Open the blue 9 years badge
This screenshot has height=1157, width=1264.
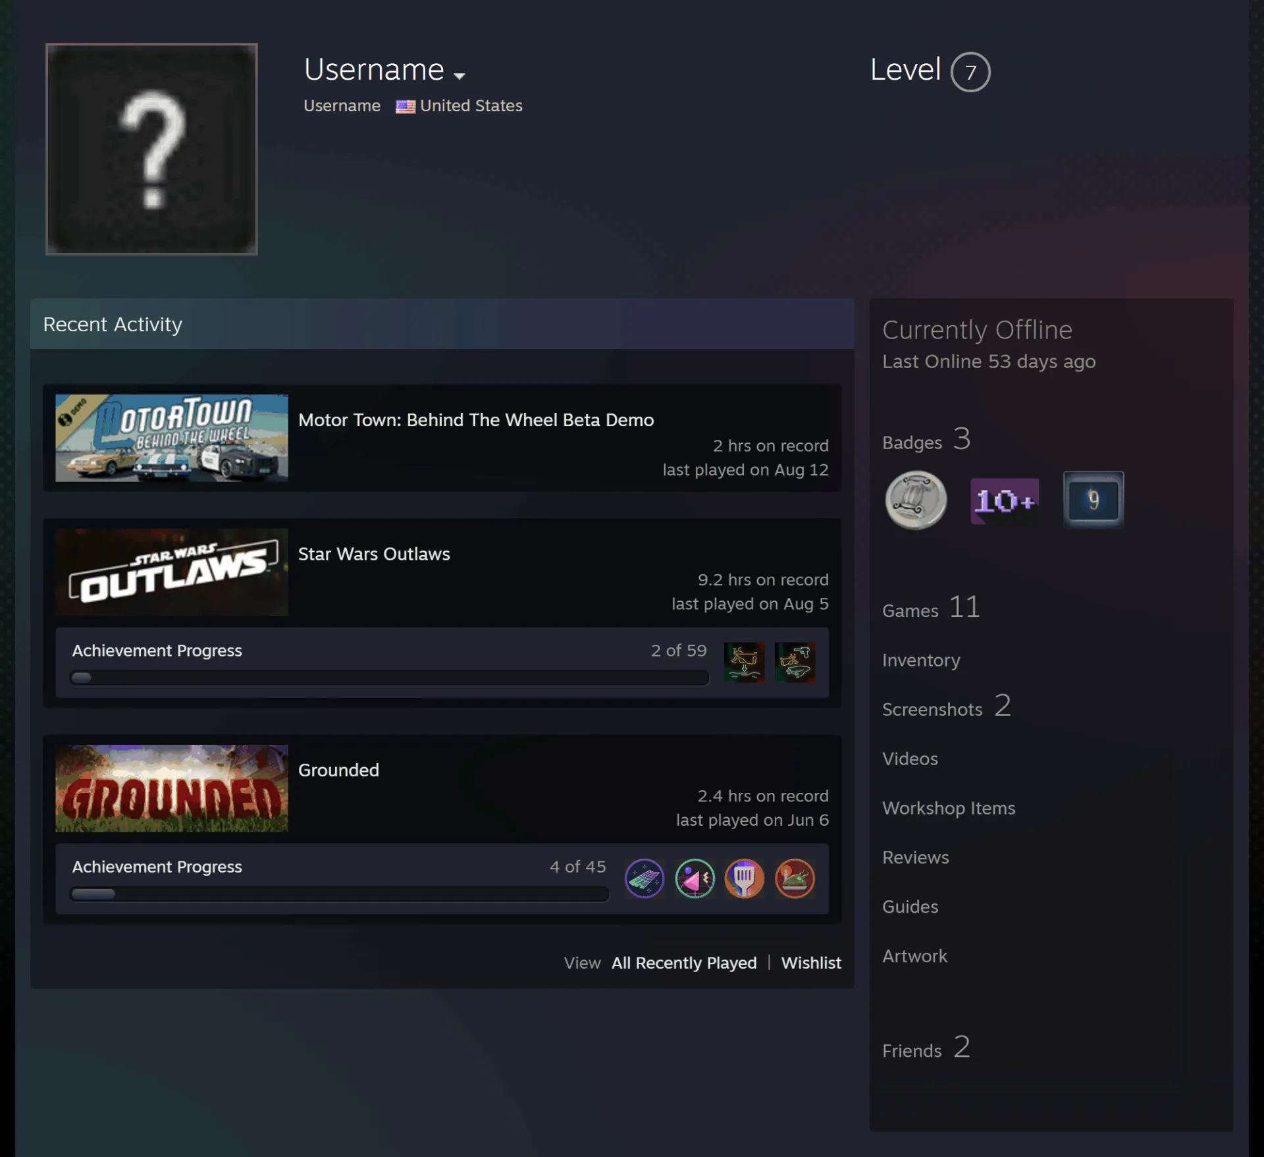click(x=1093, y=500)
